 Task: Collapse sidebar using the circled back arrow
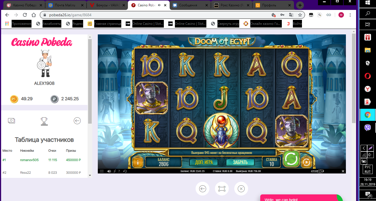point(77,121)
